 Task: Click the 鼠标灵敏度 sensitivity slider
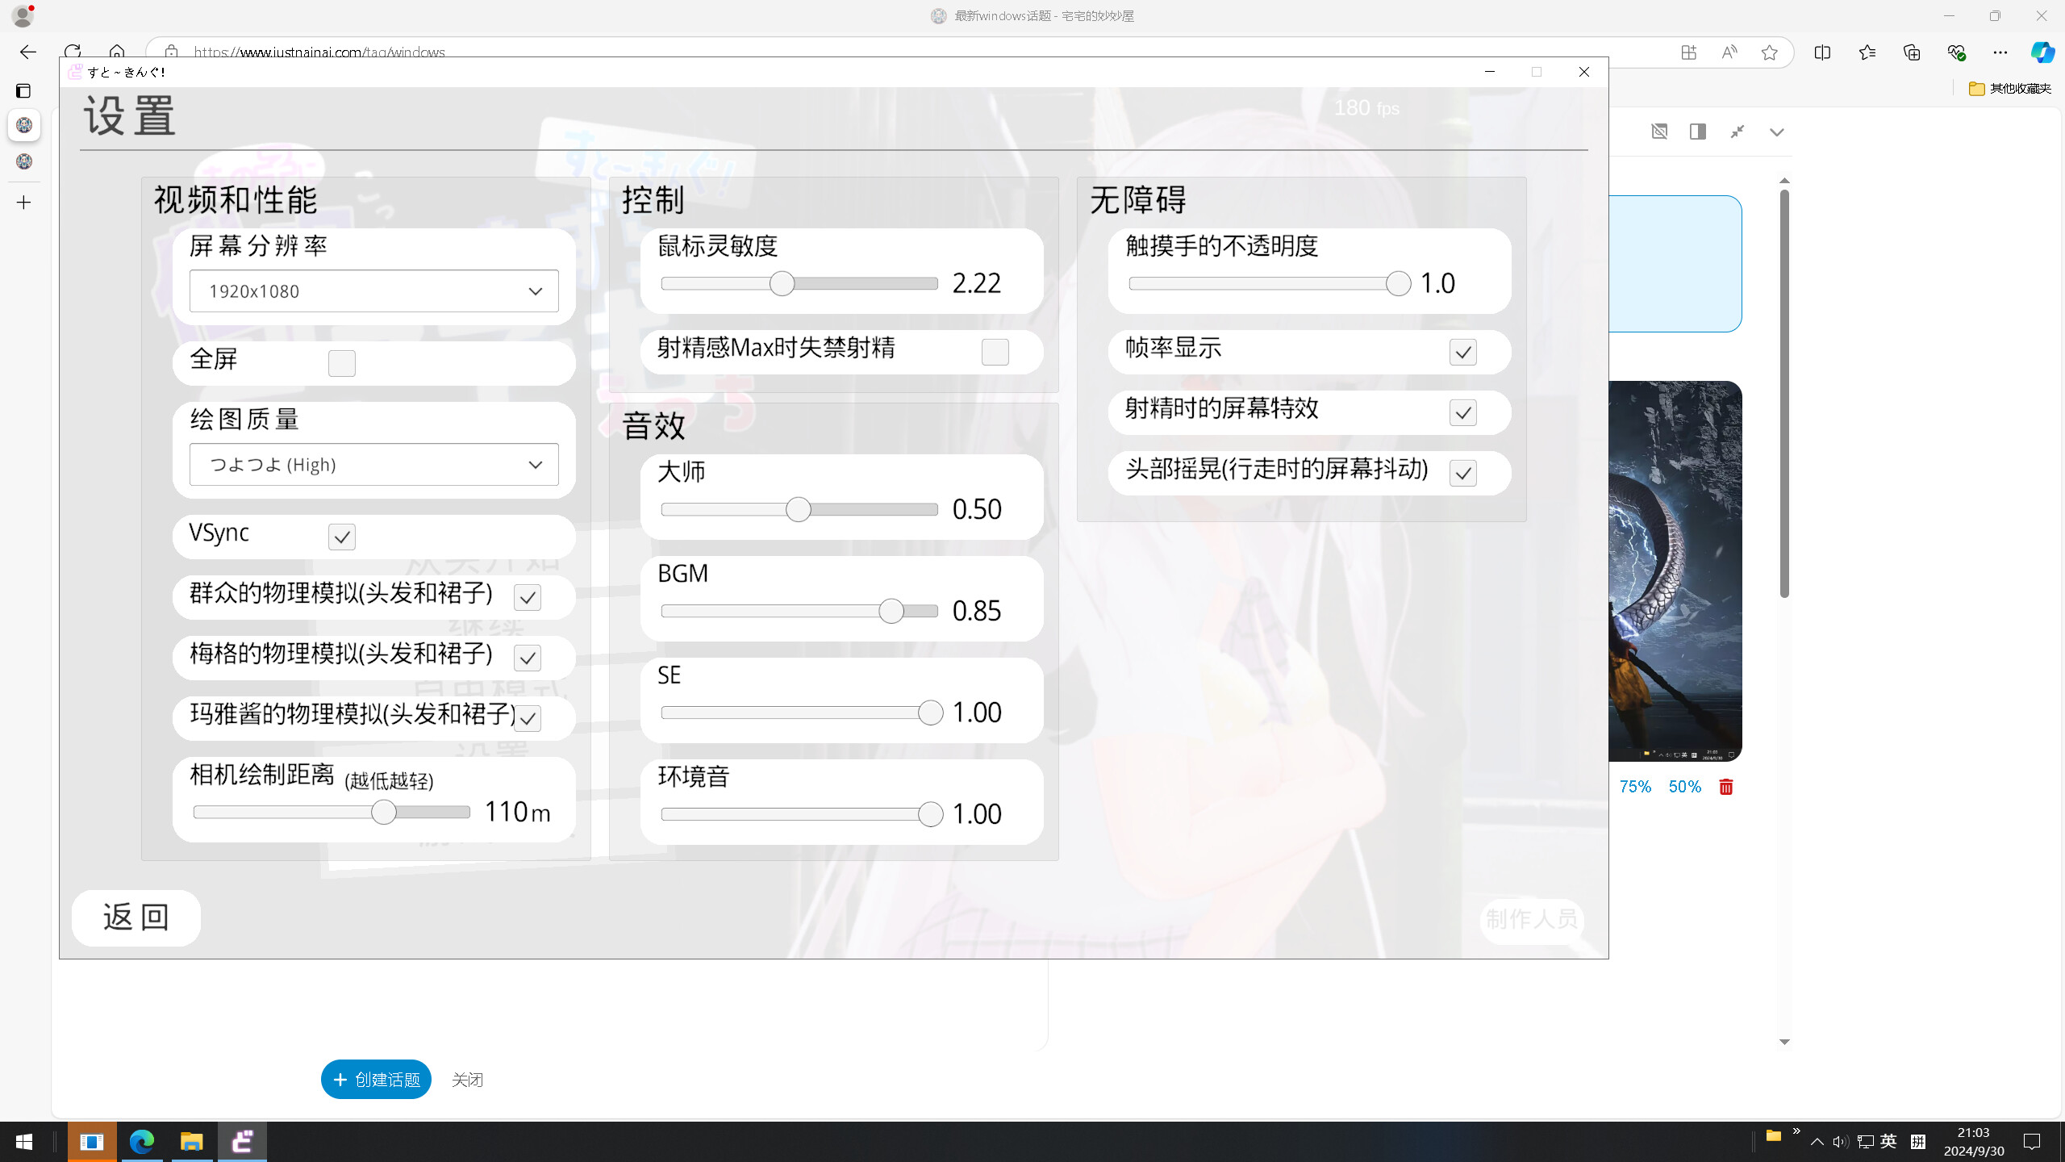click(799, 284)
